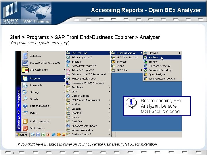Click the Analyzer icon in Business Explorer
Screen dimensions: 207x155
pyautogui.click(x=145, y=57)
